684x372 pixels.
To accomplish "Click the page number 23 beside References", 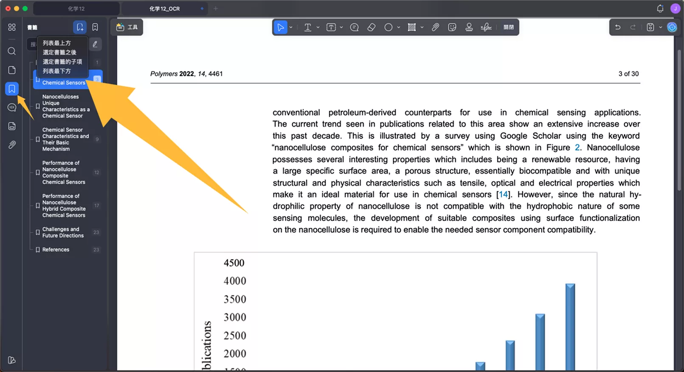I will [x=96, y=250].
